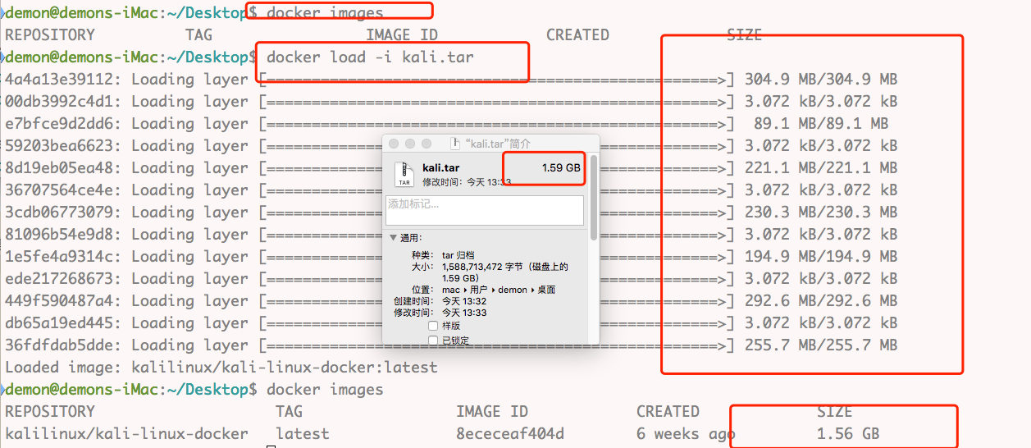Click layer ID 4a4a13e39112

(58, 80)
